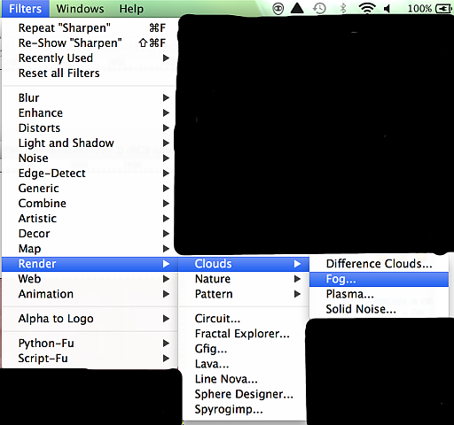This screenshot has height=425, width=454.
Task: Choose Repeat "Sharpen" from Filters menu
Action: pyautogui.click(x=90, y=28)
